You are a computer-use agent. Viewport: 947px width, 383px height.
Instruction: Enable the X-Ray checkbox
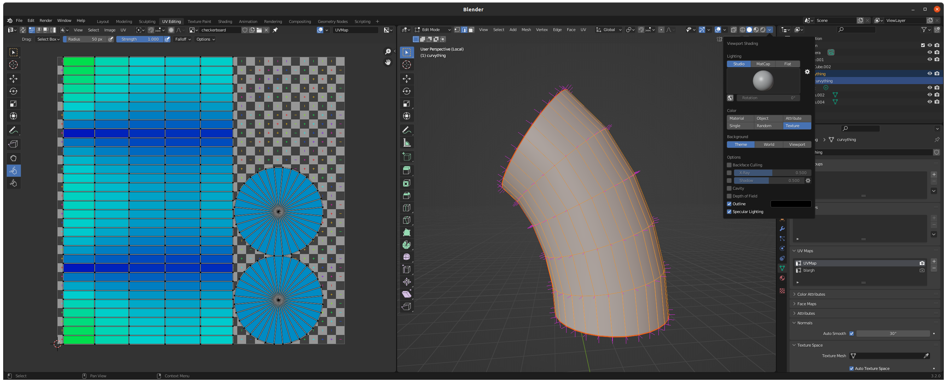(x=729, y=173)
